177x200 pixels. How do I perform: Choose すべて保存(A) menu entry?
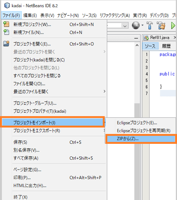(x=54, y=158)
